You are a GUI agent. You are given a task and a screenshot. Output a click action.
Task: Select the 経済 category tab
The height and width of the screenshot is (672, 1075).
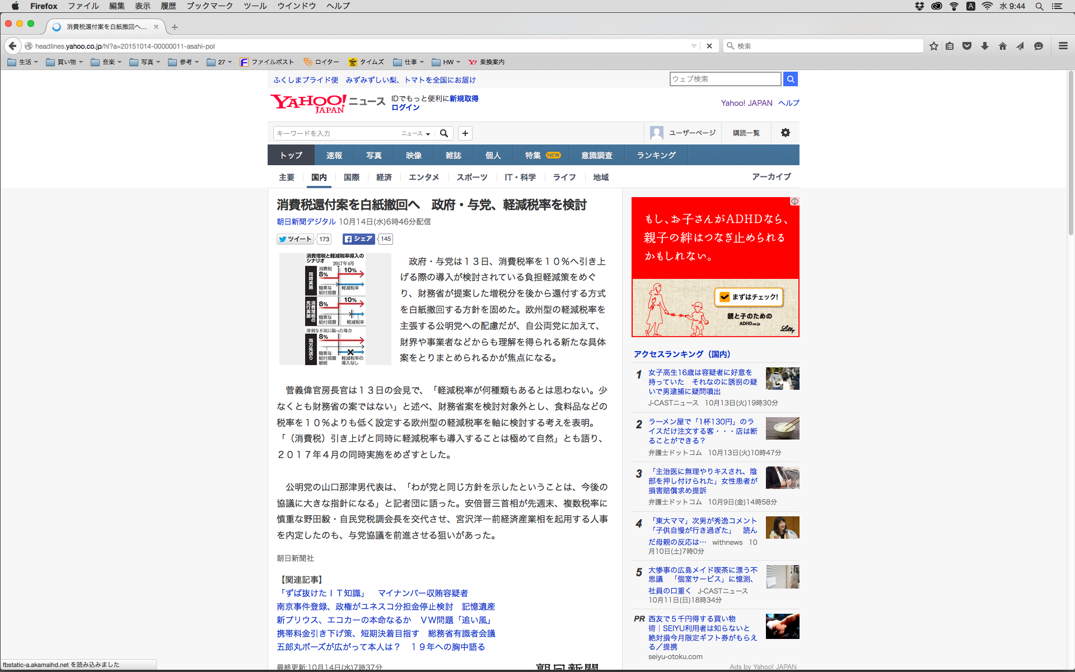[x=384, y=177]
